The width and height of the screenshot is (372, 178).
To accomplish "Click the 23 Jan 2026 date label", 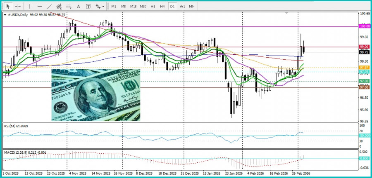I will point(234,173).
